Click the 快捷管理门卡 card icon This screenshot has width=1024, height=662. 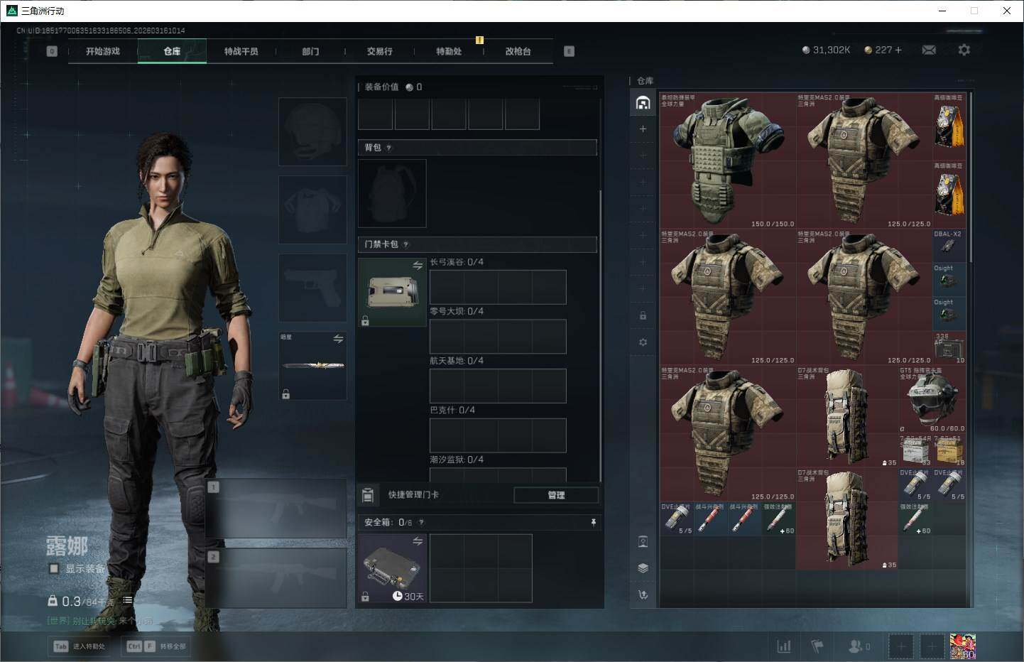[x=368, y=494]
